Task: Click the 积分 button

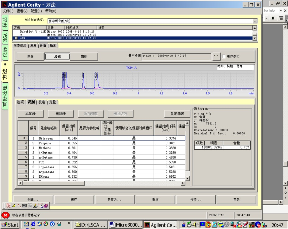Action: point(30,57)
